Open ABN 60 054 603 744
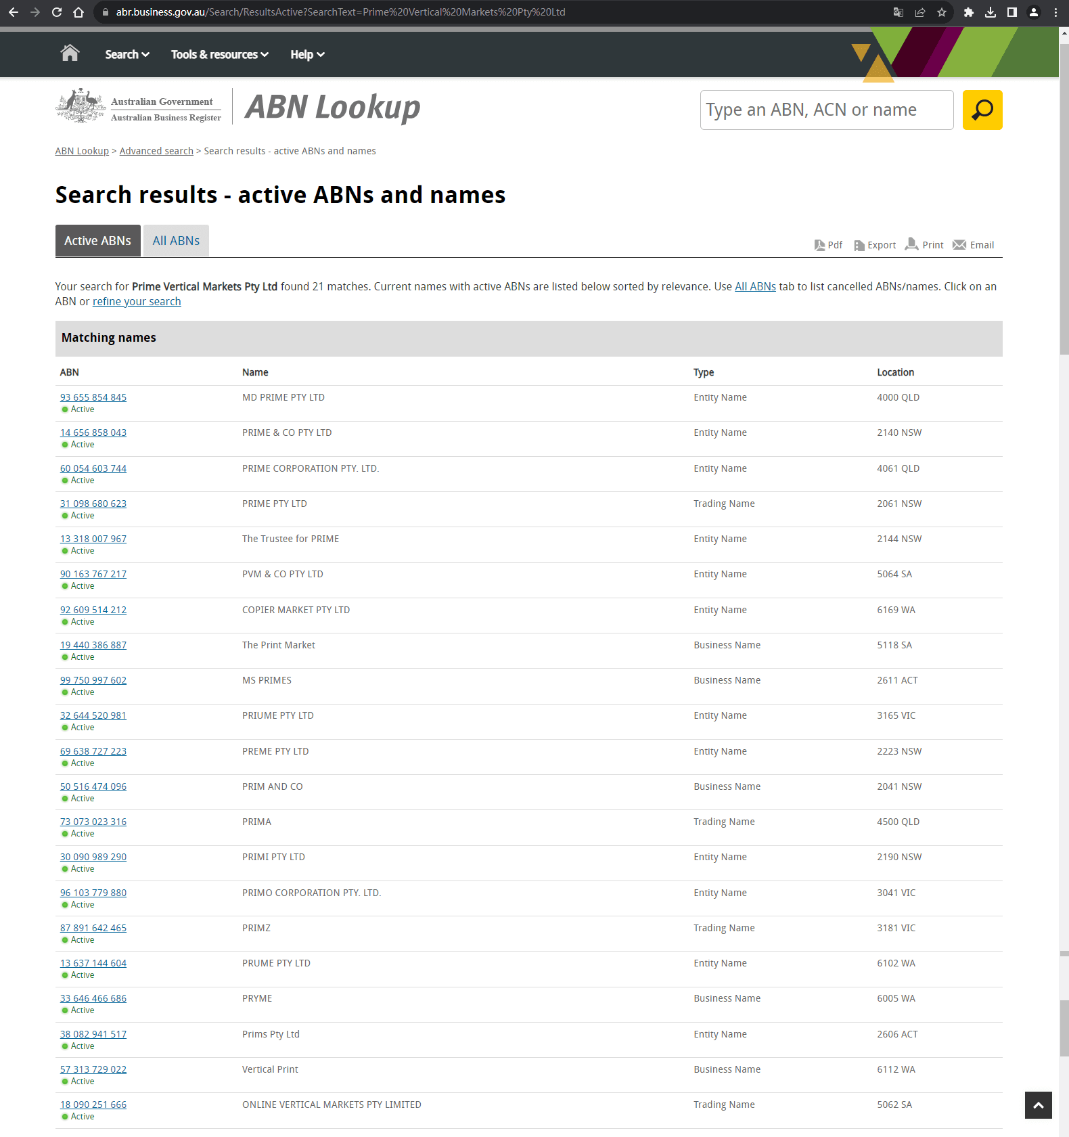The image size is (1069, 1137). (93, 468)
